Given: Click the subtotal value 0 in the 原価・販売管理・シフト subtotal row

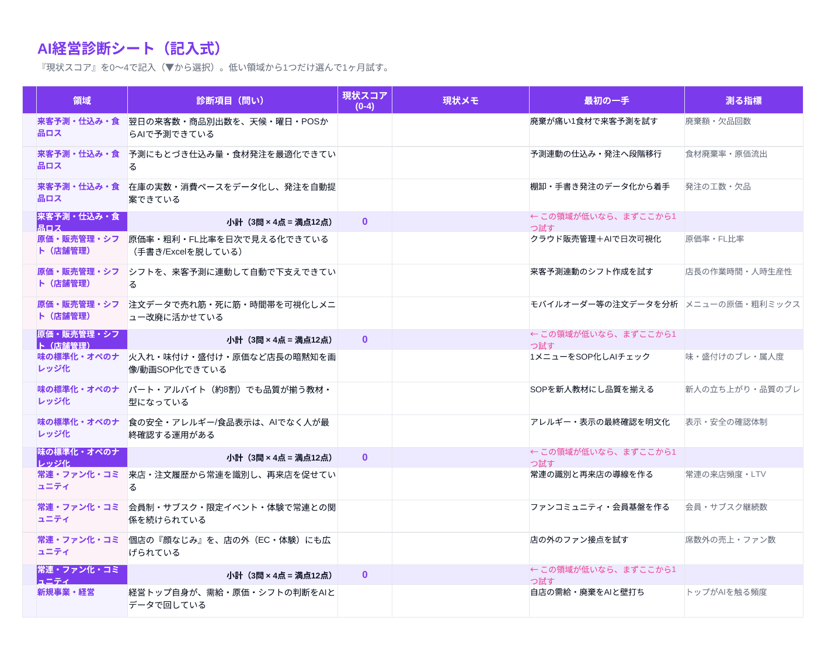Looking at the screenshot, I should pos(365,340).
